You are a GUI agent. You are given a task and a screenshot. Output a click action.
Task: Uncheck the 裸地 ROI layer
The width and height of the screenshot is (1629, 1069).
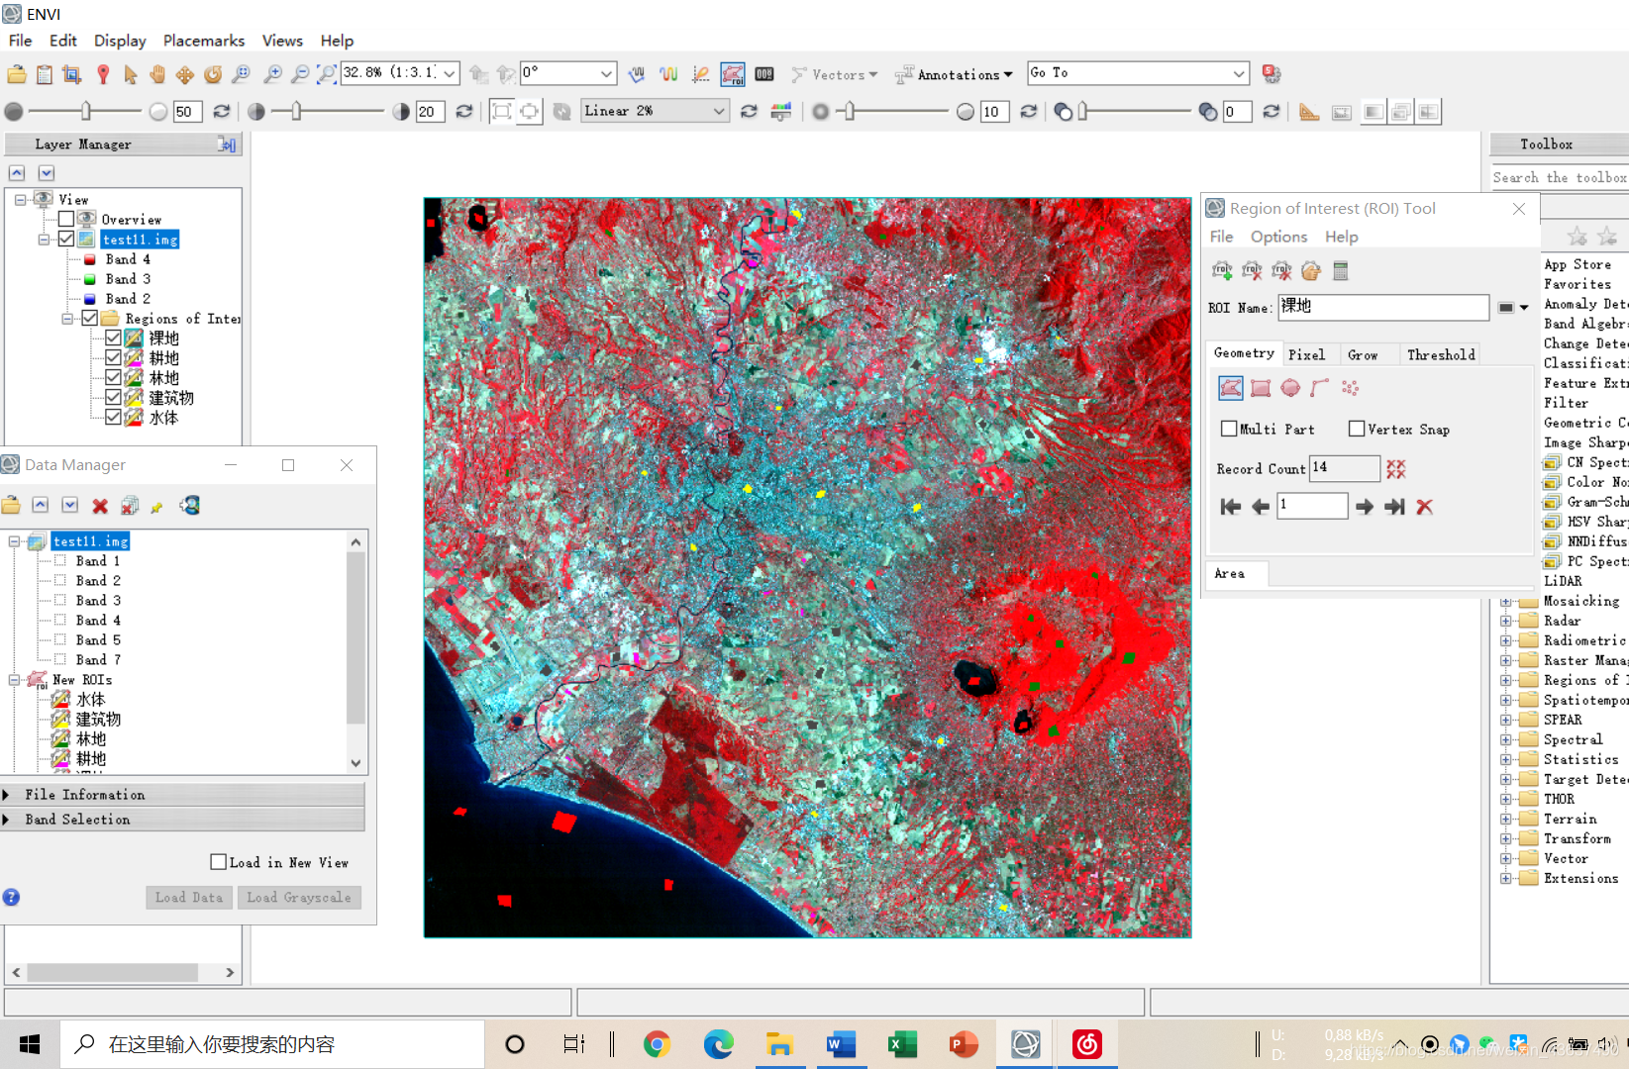pyautogui.click(x=114, y=338)
